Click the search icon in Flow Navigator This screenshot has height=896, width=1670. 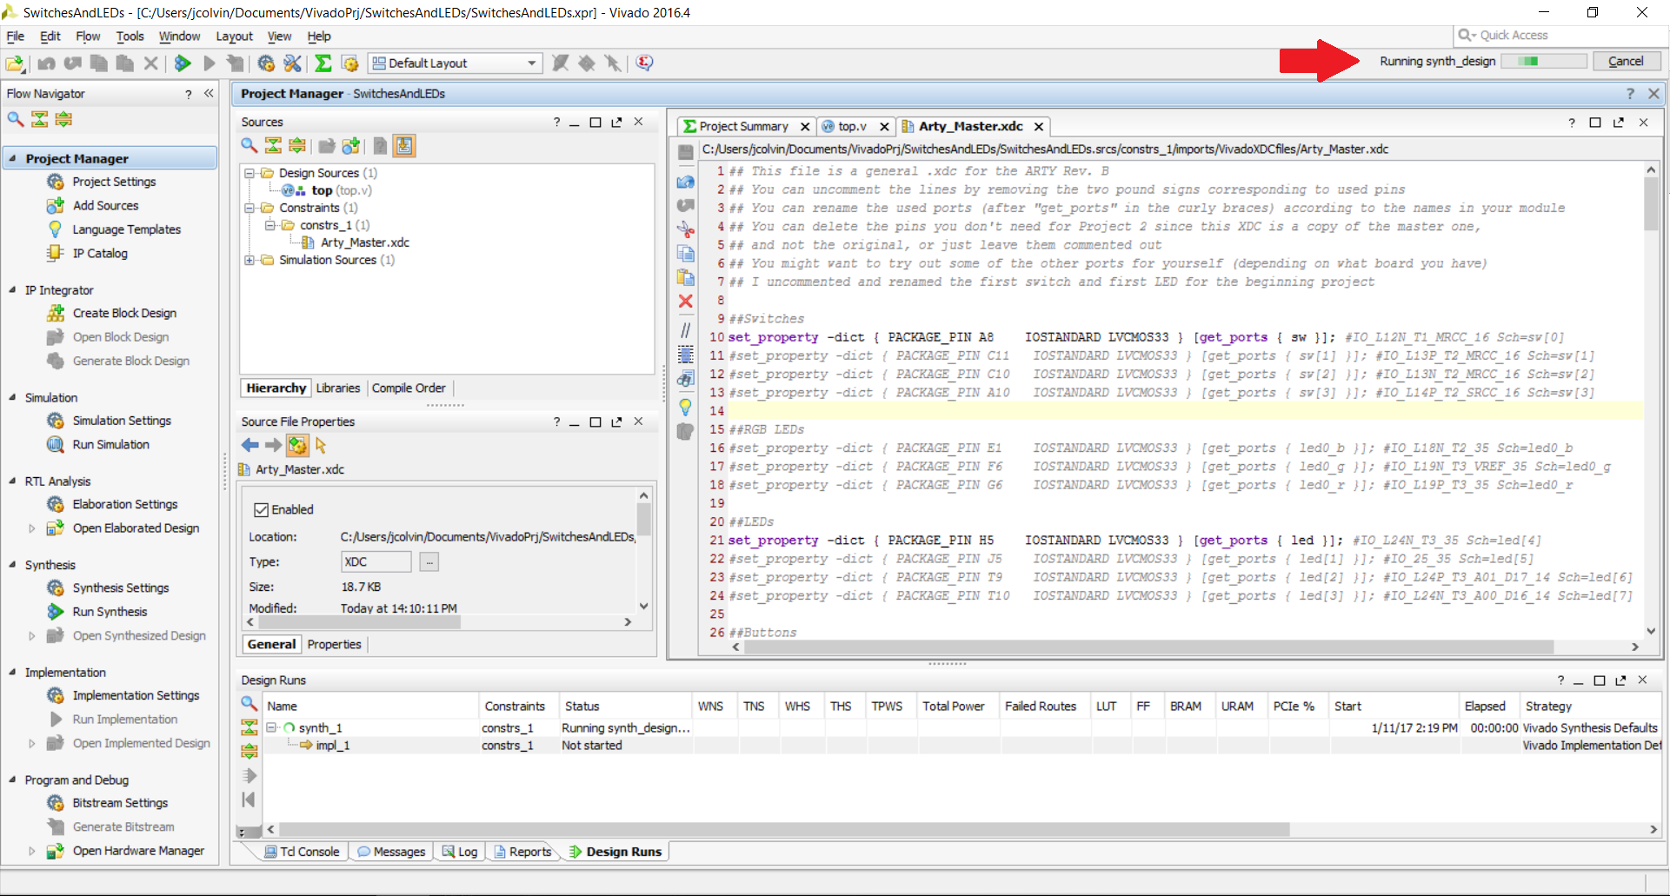coord(16,119)
